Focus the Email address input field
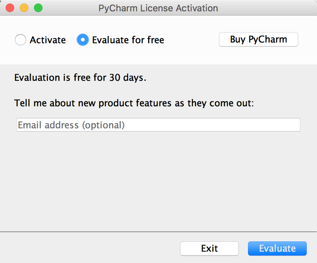Image resolution: width=317 pixels, height=263 pixels. tap(212, 125)
